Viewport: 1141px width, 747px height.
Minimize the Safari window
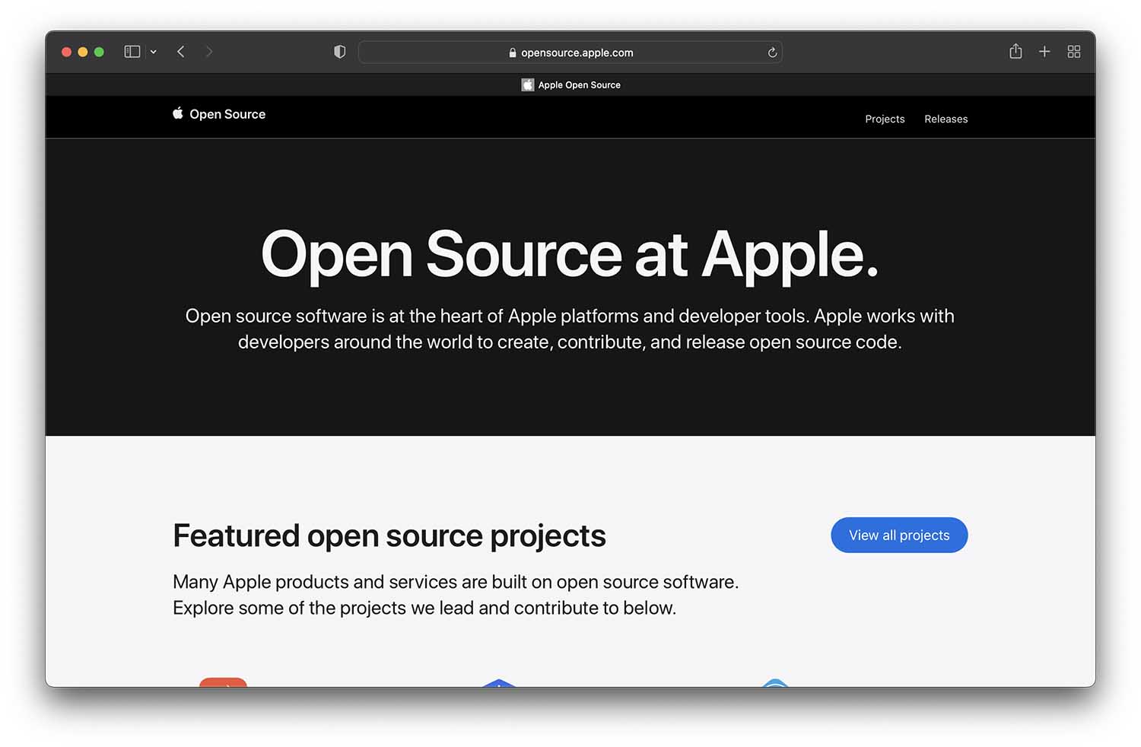(x=83, y=52)
